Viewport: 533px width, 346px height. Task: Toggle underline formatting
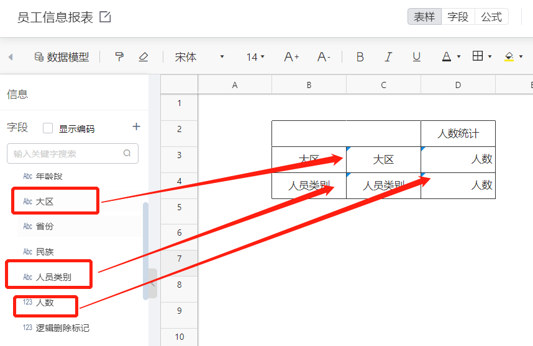coord(416,56)
